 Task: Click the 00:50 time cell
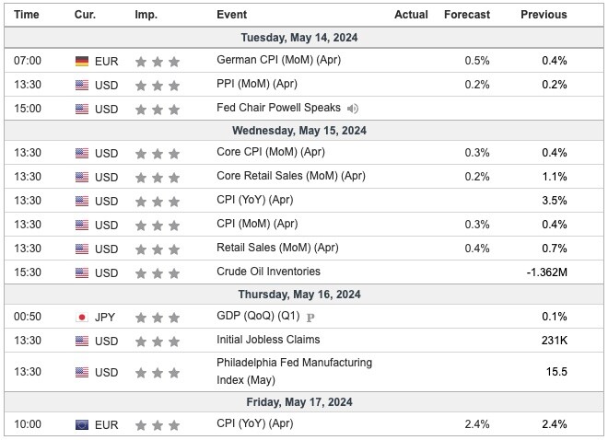28,317
